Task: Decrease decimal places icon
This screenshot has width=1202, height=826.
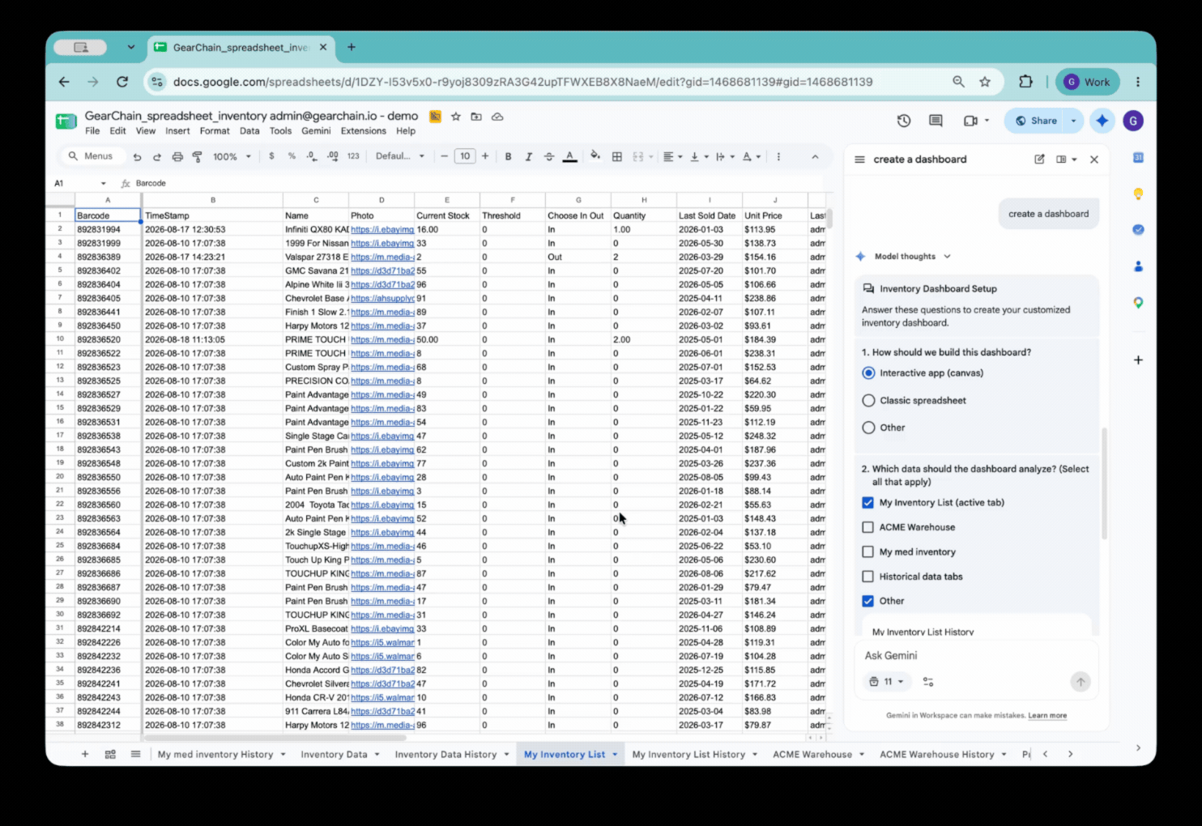Action: 312,156
